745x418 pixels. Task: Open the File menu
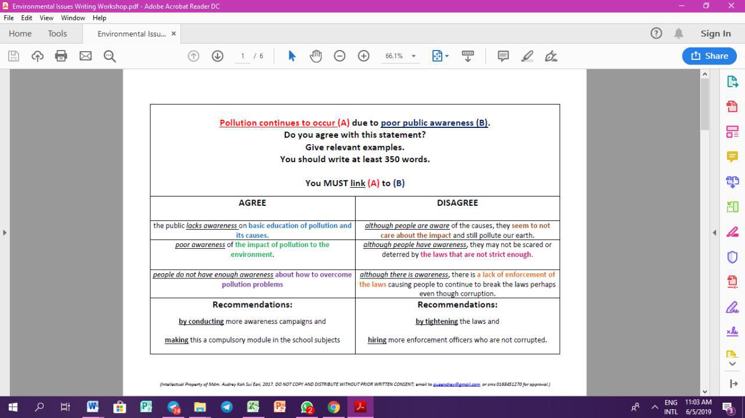(x=9, y=18)
